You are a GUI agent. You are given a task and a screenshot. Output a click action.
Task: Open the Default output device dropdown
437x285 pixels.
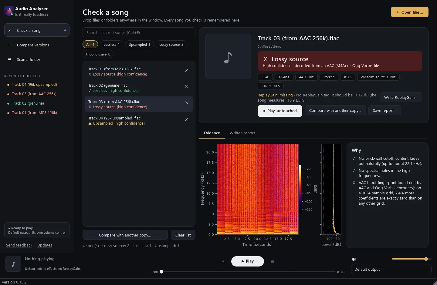click(391, 269)
